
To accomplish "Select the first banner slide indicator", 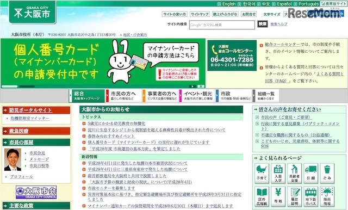I will tap(10, 87).
